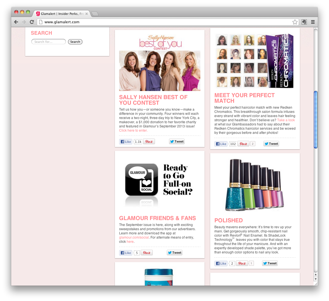Tweet the Meet Your Perfect Match post
329x301 pixels.
[x=271, y=144]
